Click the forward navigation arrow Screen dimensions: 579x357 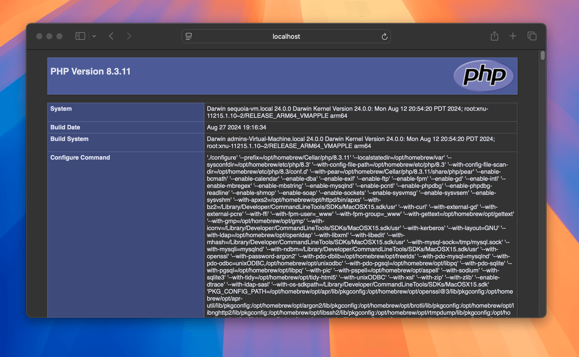tap(129, 36)
